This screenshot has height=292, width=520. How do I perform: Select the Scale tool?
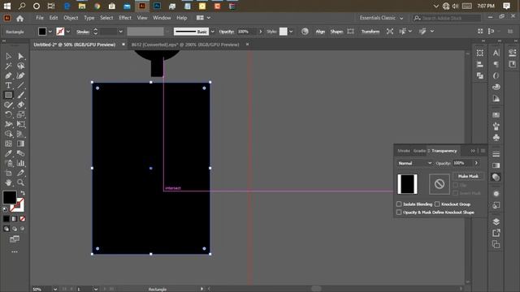(20, 114)
